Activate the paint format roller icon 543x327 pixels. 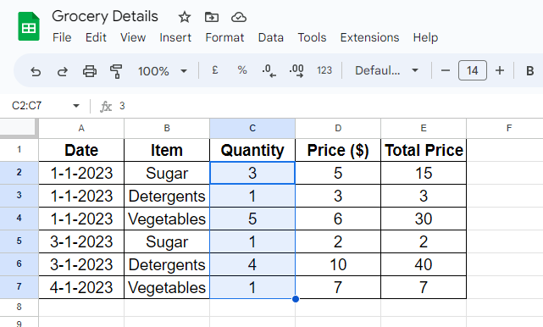[x=116, y=71]
